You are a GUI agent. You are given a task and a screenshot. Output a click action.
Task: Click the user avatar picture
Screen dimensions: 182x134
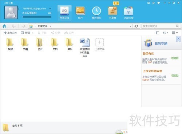coord(11,12)
